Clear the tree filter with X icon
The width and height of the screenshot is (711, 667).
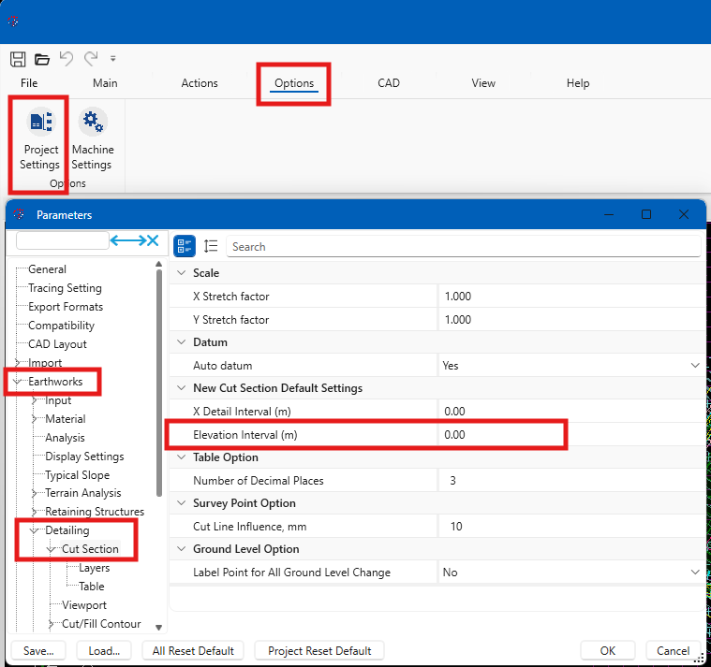[153, 240]
